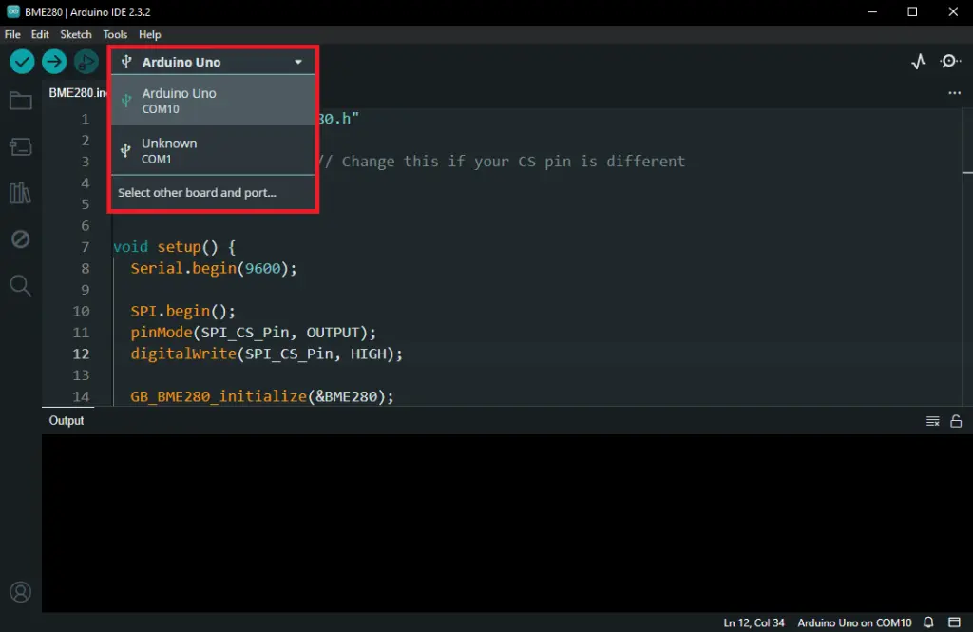
Task: Open the File menu
Action: click(12, 35)
